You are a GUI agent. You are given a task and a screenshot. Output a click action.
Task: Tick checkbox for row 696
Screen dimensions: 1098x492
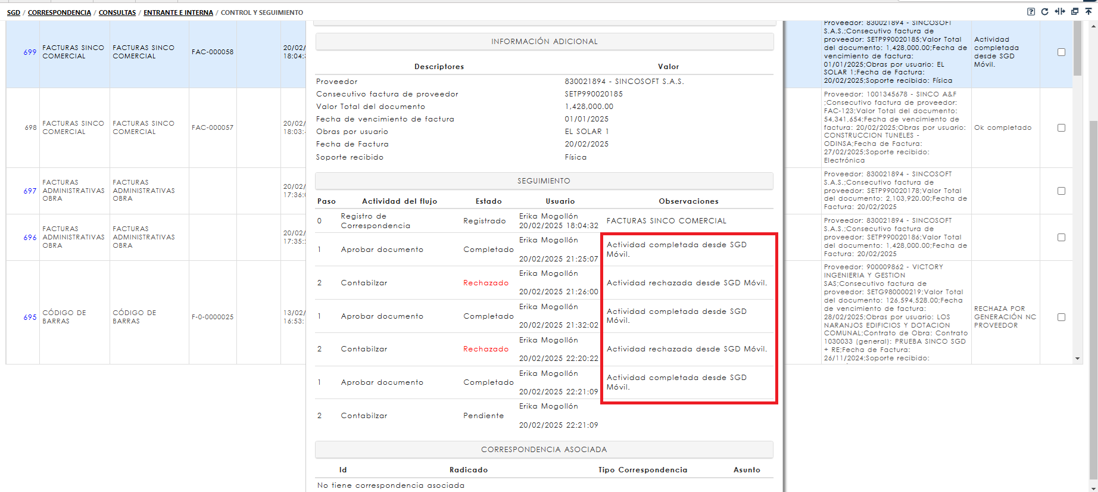[1061, 238]
